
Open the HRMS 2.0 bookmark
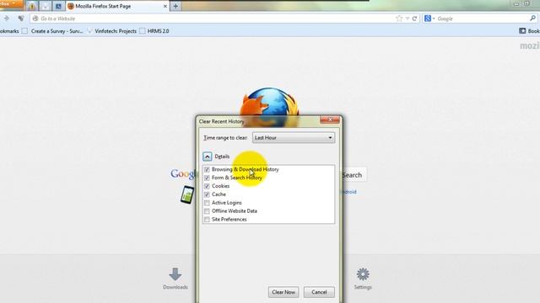(x=154, y=31)
